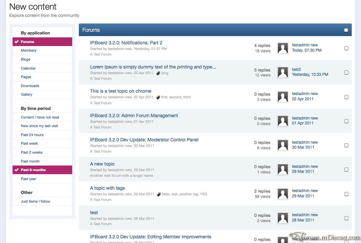Click avatar in Moderator Control Panel row
The height and width of the screenshot is (243, 361).
283,145
